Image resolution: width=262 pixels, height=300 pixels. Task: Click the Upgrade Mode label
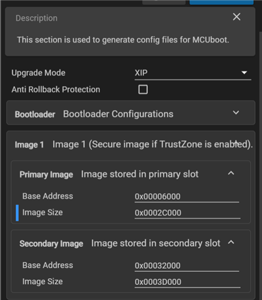coord(39,73)
